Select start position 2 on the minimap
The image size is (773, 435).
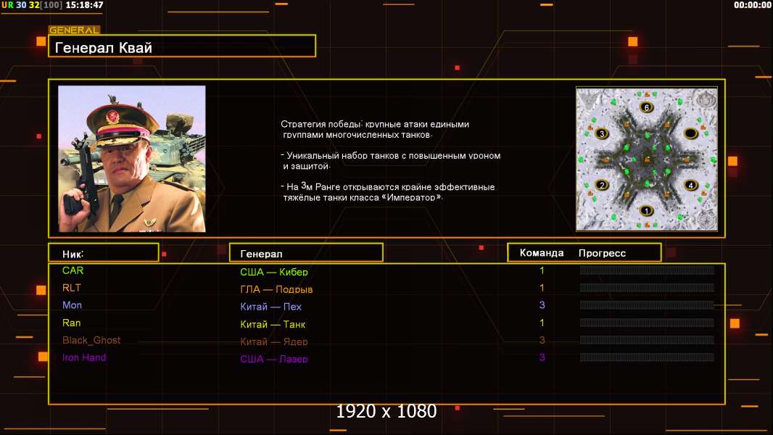(x=600, y=185)
